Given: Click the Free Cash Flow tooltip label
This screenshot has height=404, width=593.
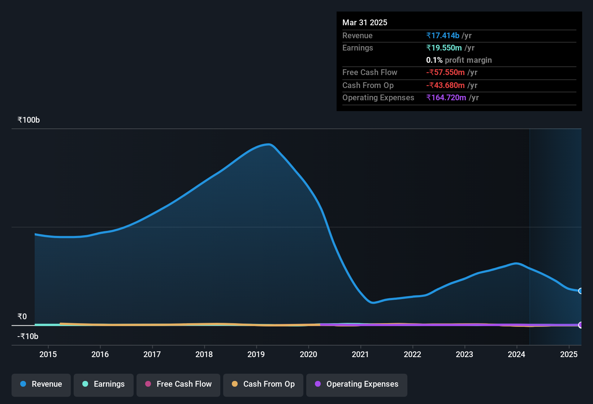Looking at the screenshot, I should coord(370,72).
